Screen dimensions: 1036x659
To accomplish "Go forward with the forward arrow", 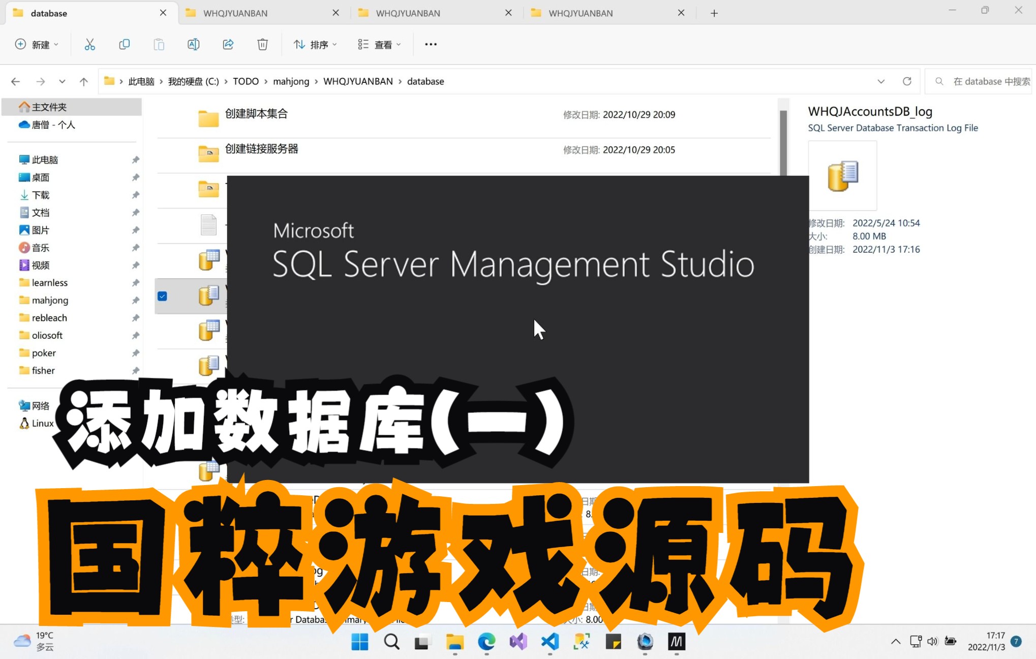I will pos(41,81).
